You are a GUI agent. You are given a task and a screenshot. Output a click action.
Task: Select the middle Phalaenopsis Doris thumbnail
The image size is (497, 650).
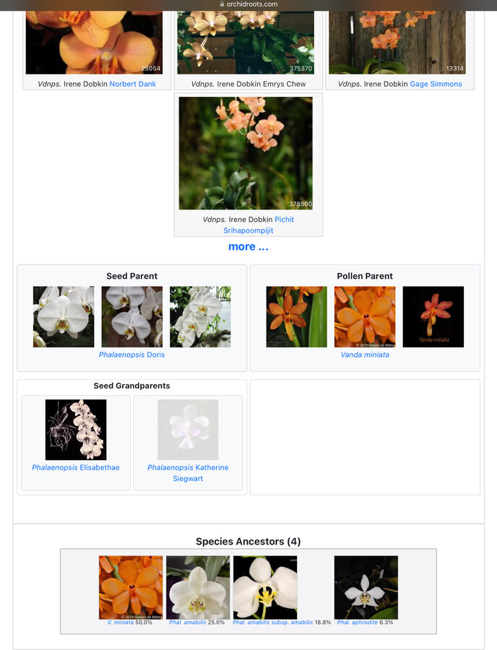131,317
